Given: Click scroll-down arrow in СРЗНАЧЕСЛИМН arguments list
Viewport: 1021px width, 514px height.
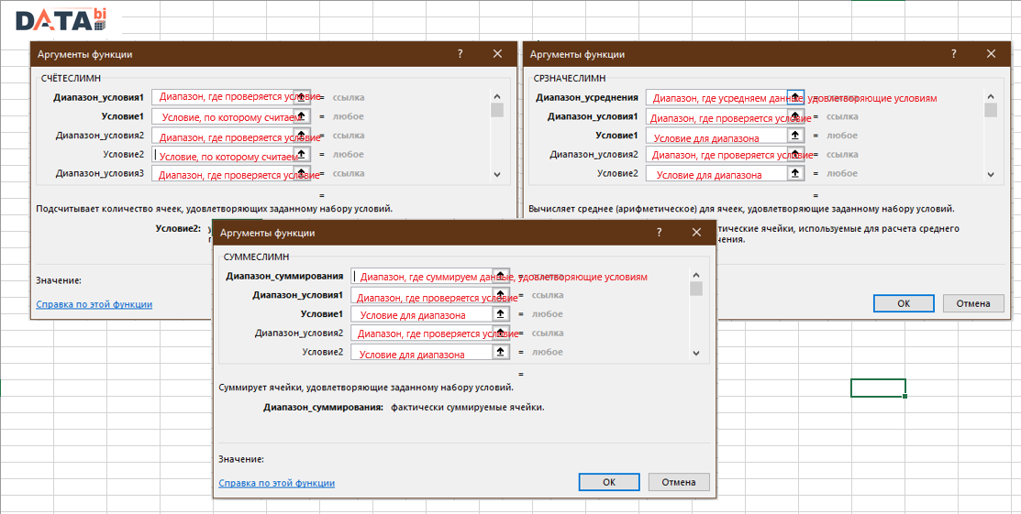Looking at the screenshot, I should (991, 174).
